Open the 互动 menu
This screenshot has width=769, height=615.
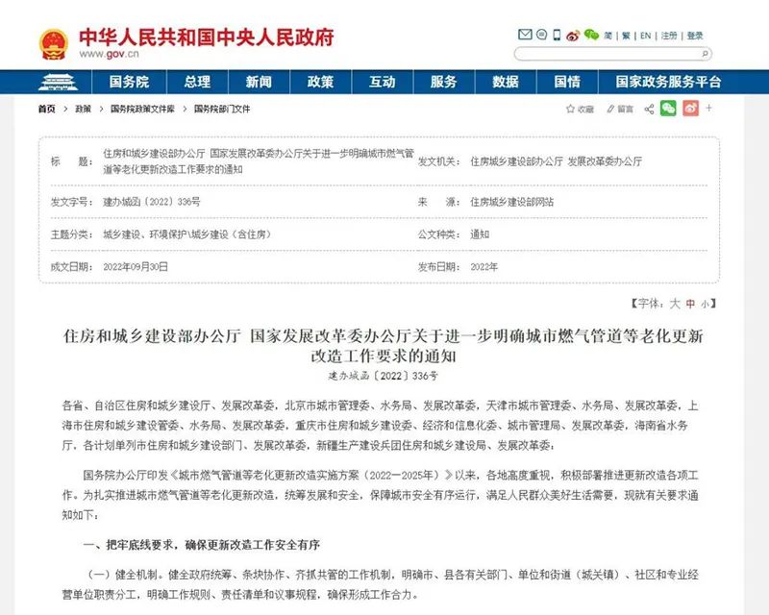click(x=382, y=82)
